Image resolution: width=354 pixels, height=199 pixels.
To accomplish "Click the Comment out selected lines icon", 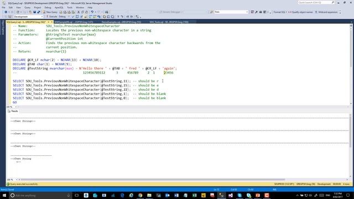I will pyautogui.click(x=118, y=17).
